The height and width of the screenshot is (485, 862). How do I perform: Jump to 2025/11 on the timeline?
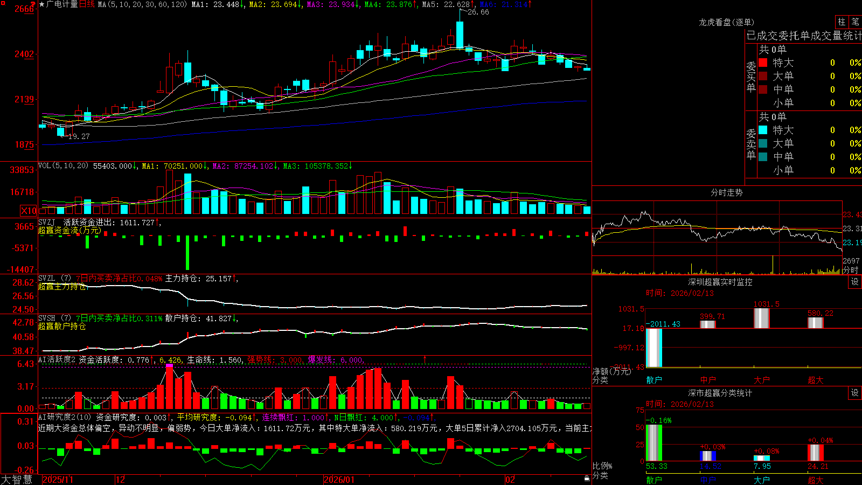pyautogui.click(x=58, y=480)
